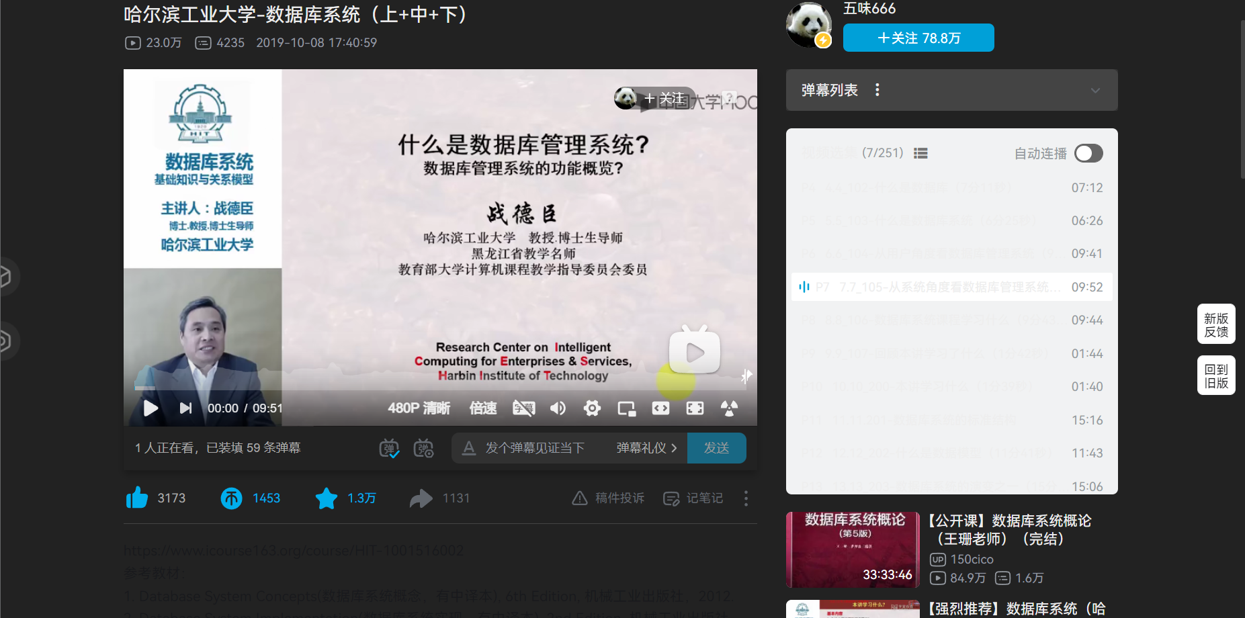Click the 4235 danmaku count icon
The width and height of the screenshot is (1245, 618).
(203, 43)
